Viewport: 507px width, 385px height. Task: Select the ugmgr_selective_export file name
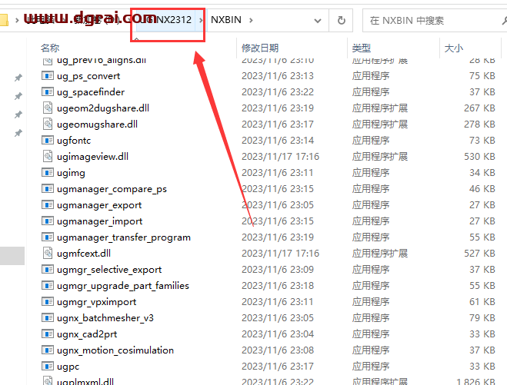click(109, 270)
